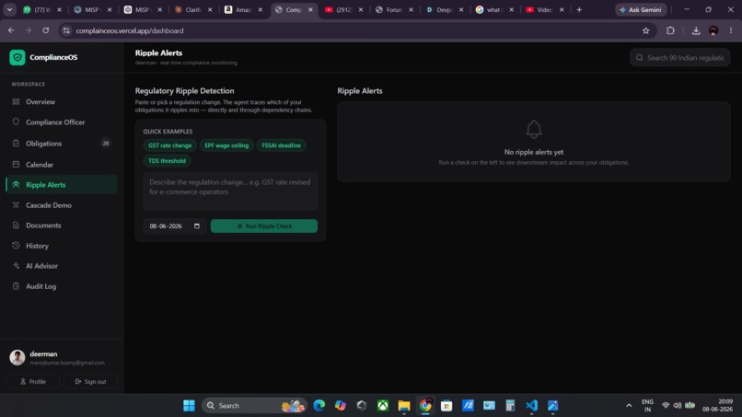Close the active Comp tab
Viewport: 742px width, 417px height.
[310, 9]
